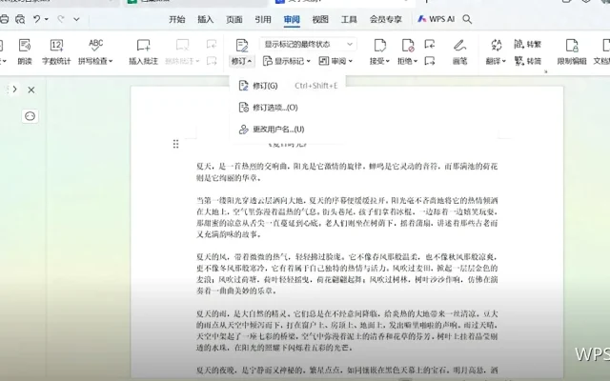Run 拼写检查 spell check icon

pos(95,45)
